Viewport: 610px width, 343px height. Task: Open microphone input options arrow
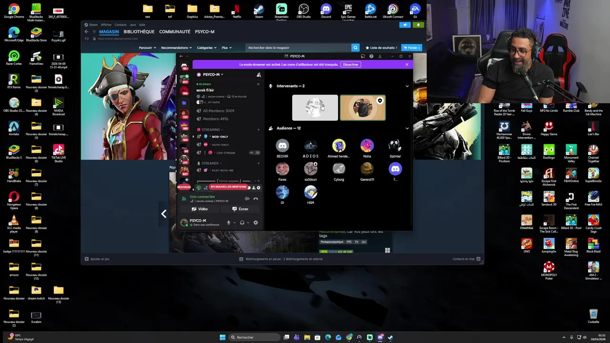coord(234,222)
